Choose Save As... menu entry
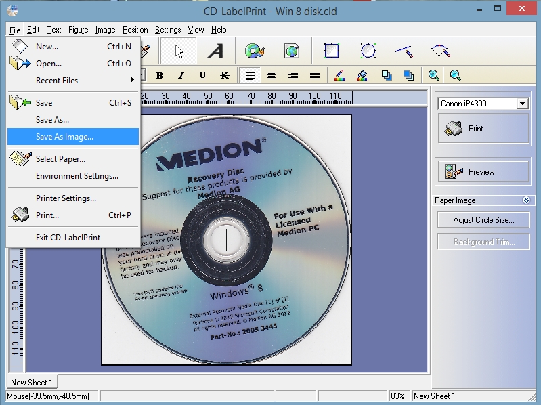Screen dimensions: 541x405 coord(73,120)
